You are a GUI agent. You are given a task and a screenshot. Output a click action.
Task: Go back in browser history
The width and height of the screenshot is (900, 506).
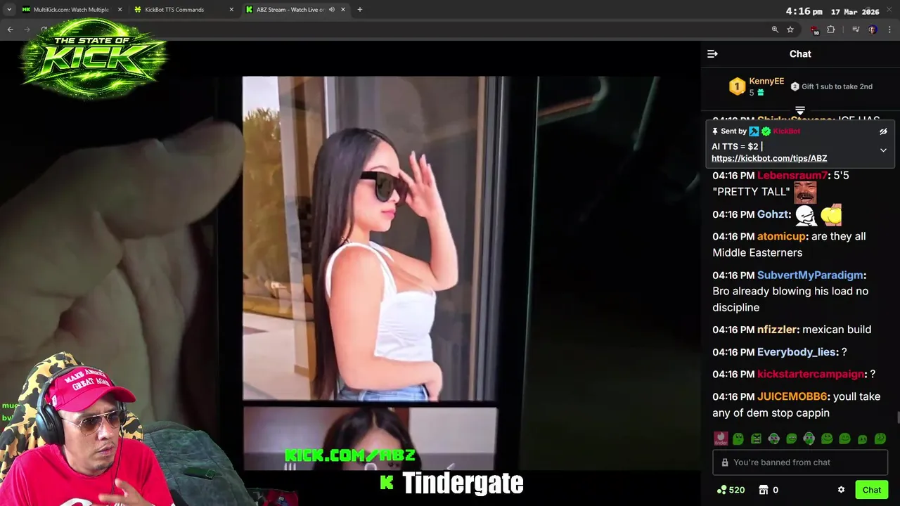(10, 30)
